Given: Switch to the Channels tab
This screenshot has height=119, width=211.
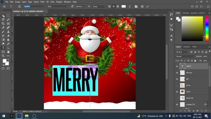Looking at the screenshot, I should pyautogui.click(x=186, y=47).
